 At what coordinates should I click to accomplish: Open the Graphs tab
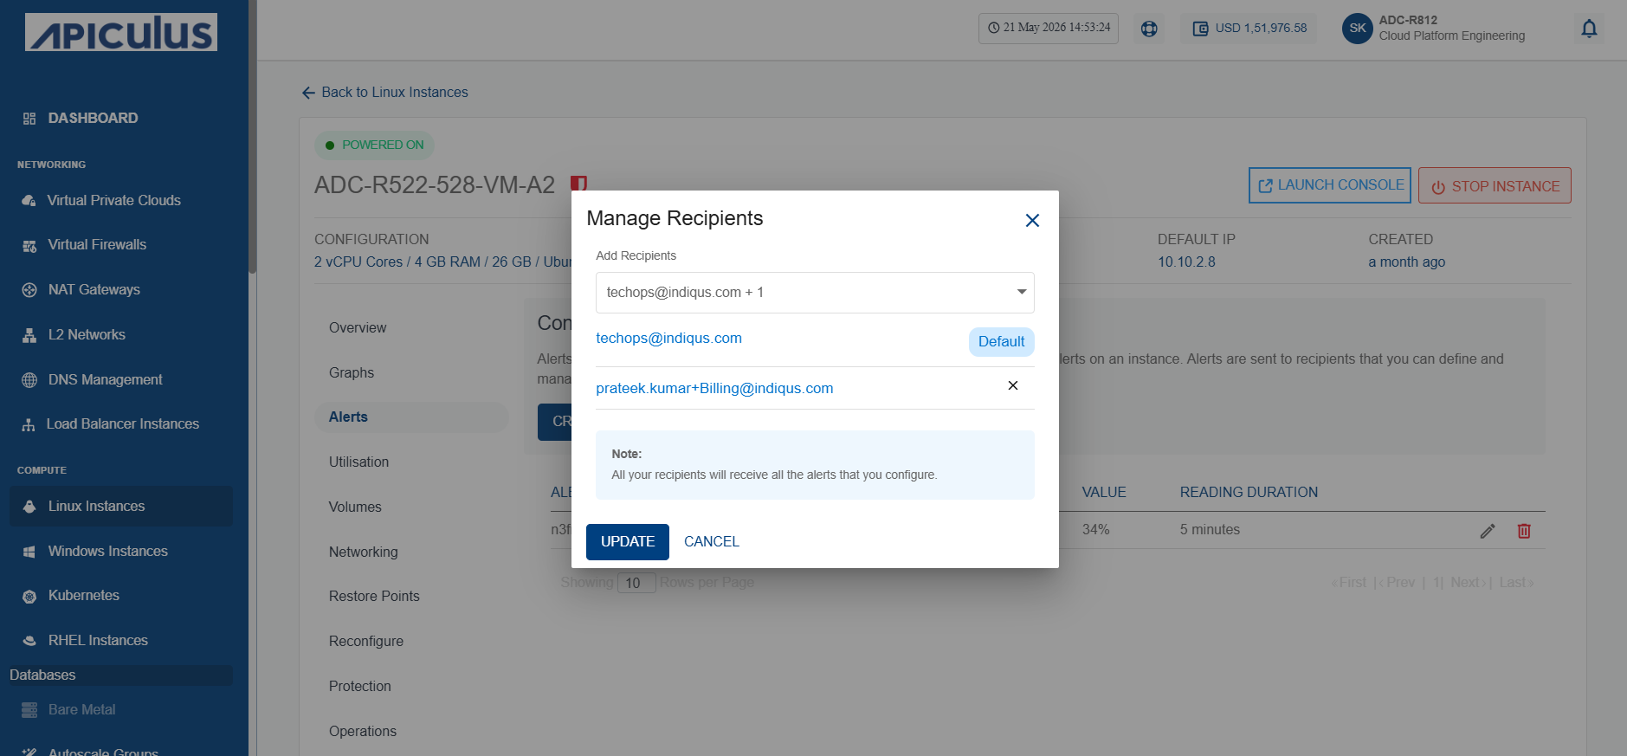[x=352, y=372]
